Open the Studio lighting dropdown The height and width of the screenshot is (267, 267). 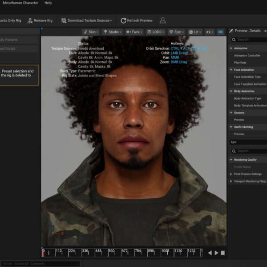(113, 32)
